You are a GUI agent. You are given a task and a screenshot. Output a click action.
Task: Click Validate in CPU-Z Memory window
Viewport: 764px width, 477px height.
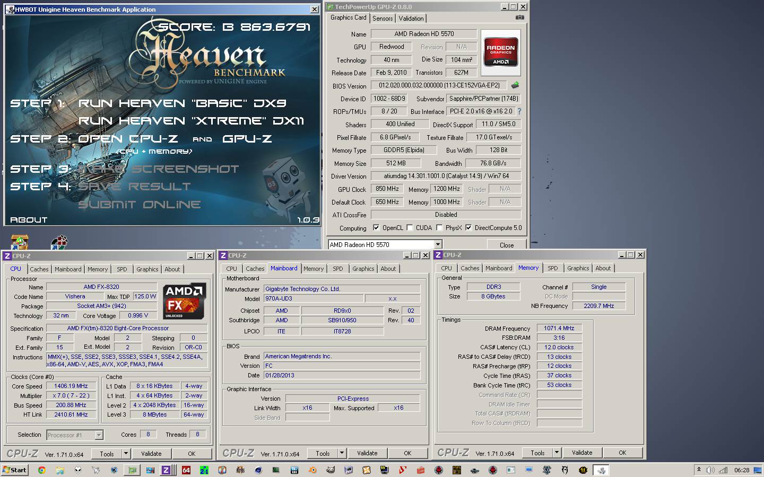[x=582, y=453]
